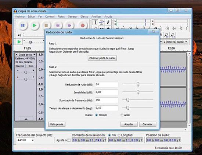Click the 12,00 mark on timeline ruler

pyautogui.click(x=171, y=48)
